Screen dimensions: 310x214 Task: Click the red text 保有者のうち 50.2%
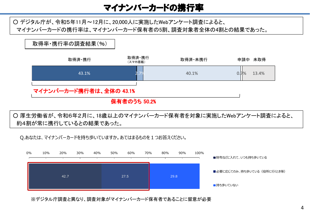click(x=133, y=102)
